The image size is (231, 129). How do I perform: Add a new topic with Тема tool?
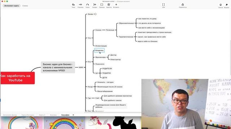tap(73, 6)
